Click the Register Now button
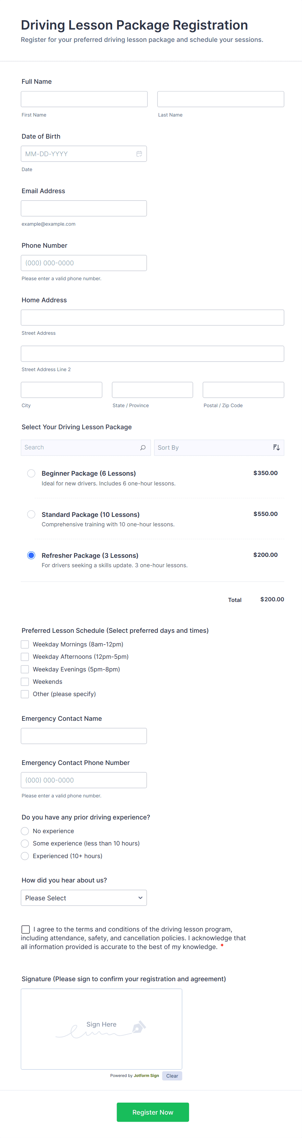 pos(153,1112)
